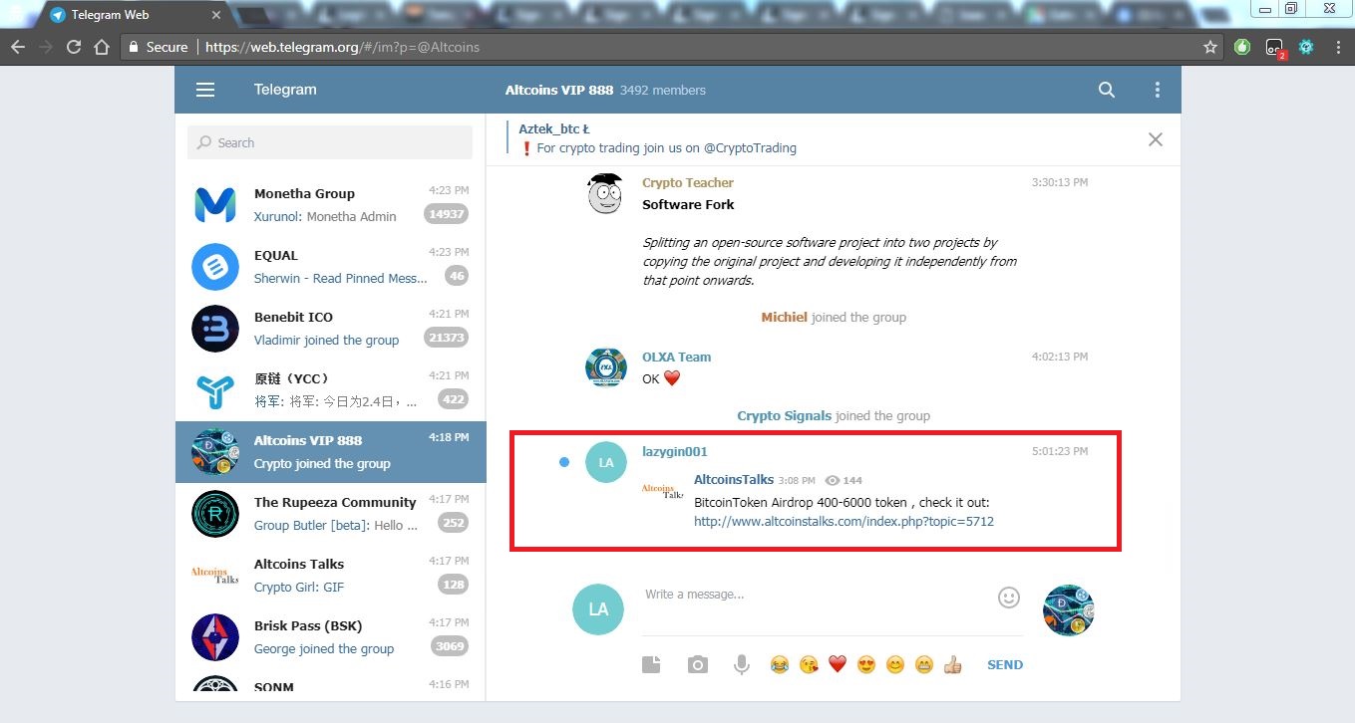This screenshot has height=723, width=1355.
Task: Click the OLXA Team avatar
Action: tap(605, 367)
